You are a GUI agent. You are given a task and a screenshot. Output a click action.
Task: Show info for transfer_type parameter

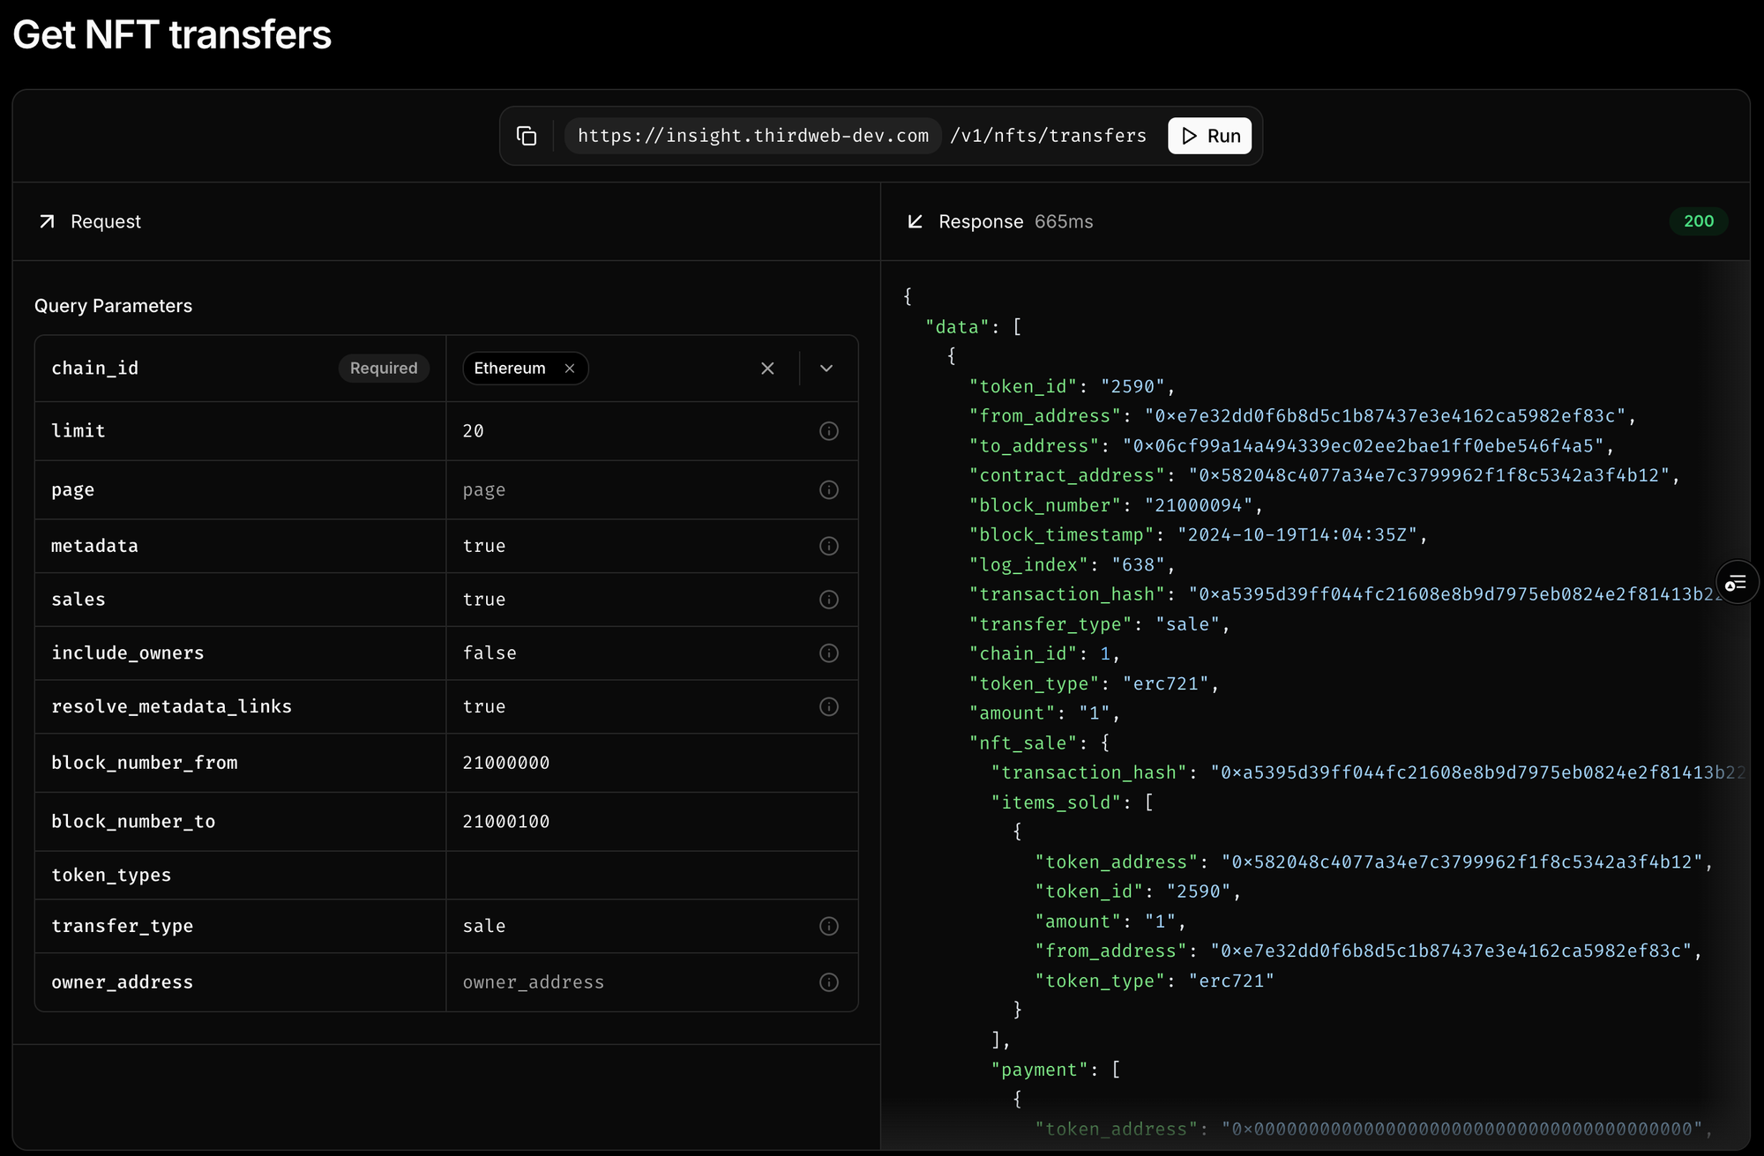click(828, 926)
